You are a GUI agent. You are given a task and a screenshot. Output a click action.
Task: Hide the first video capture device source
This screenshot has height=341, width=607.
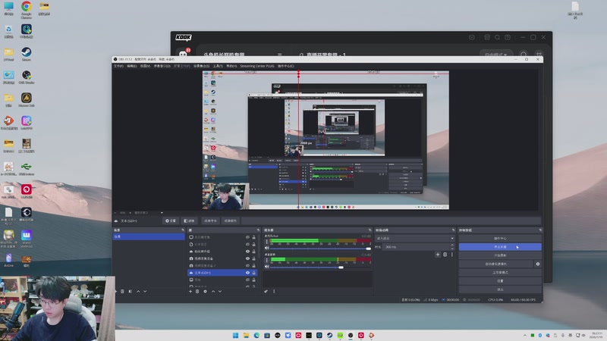point(248,258)
